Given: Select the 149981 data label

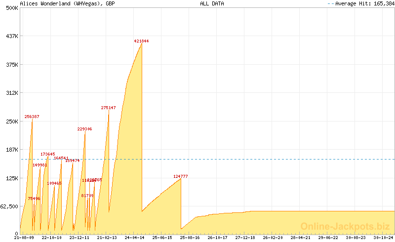Looking at the screenshot, I should coord(39,165).
